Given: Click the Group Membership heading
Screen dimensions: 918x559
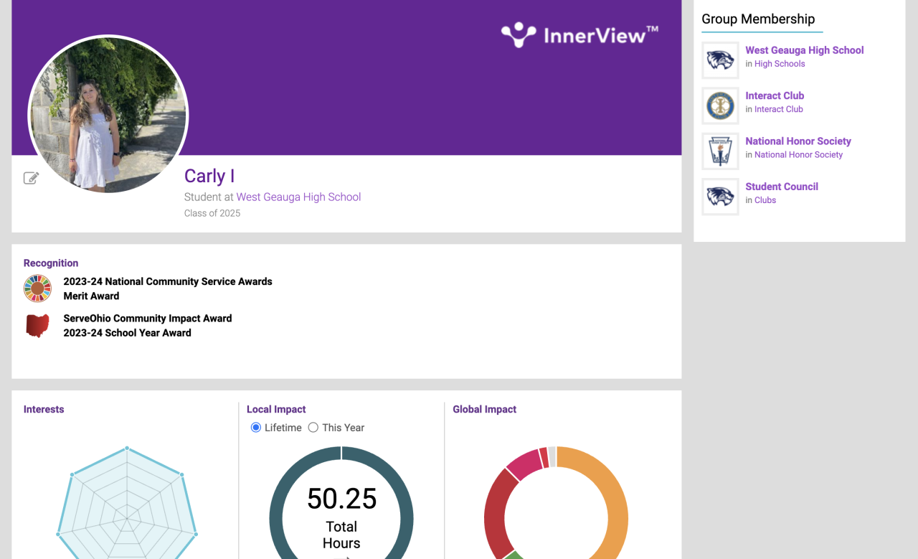Looking at the screenshot, I should (758, 19).
